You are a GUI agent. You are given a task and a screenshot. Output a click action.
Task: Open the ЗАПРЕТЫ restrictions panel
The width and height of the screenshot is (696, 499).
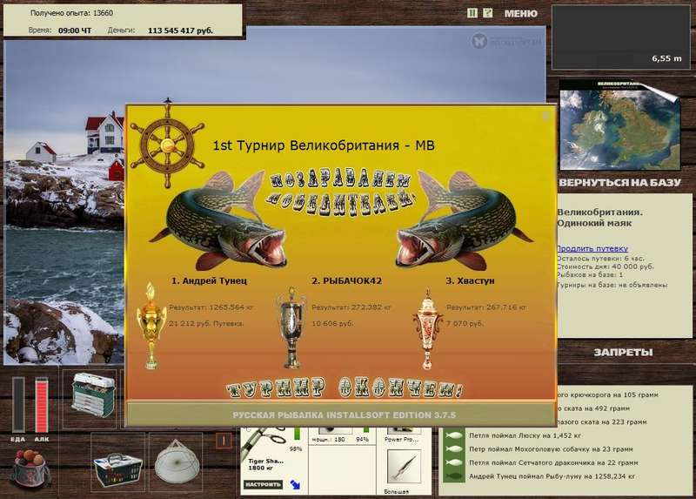point(623,353)
